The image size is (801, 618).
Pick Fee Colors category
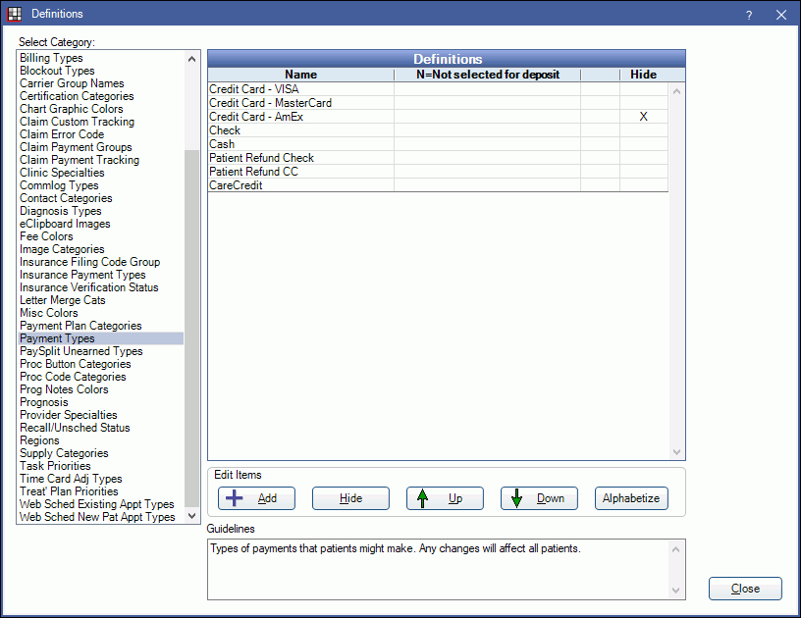click(x=101, y=236)
